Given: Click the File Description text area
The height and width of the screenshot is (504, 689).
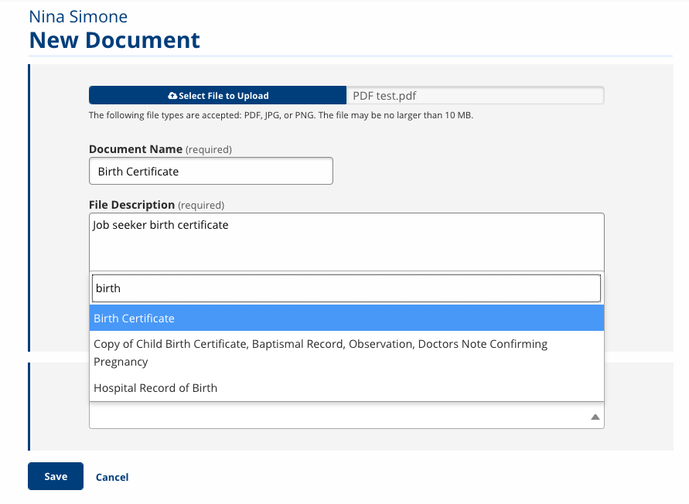Looking at the screenshot, I should [346, 242].
